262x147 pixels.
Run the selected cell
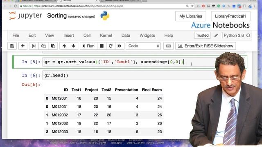tap(88, 46)
